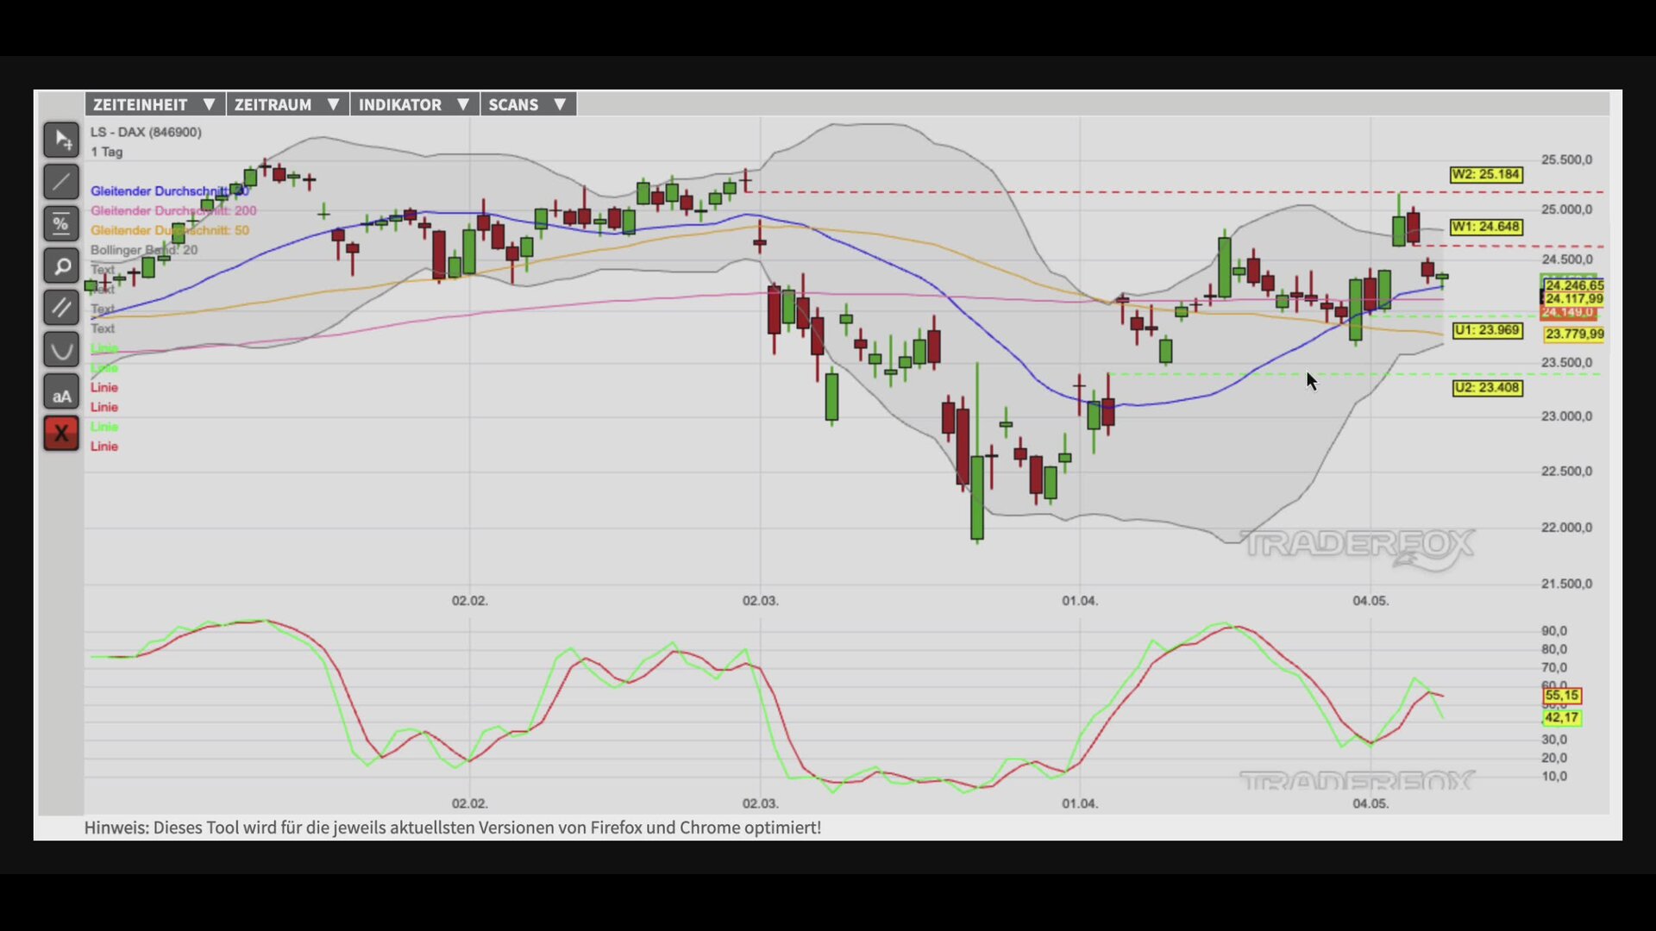The height and width of the screenshot is (931, 1656).
Task: Select the aA text annotation tool
Action: coord(61,392)
